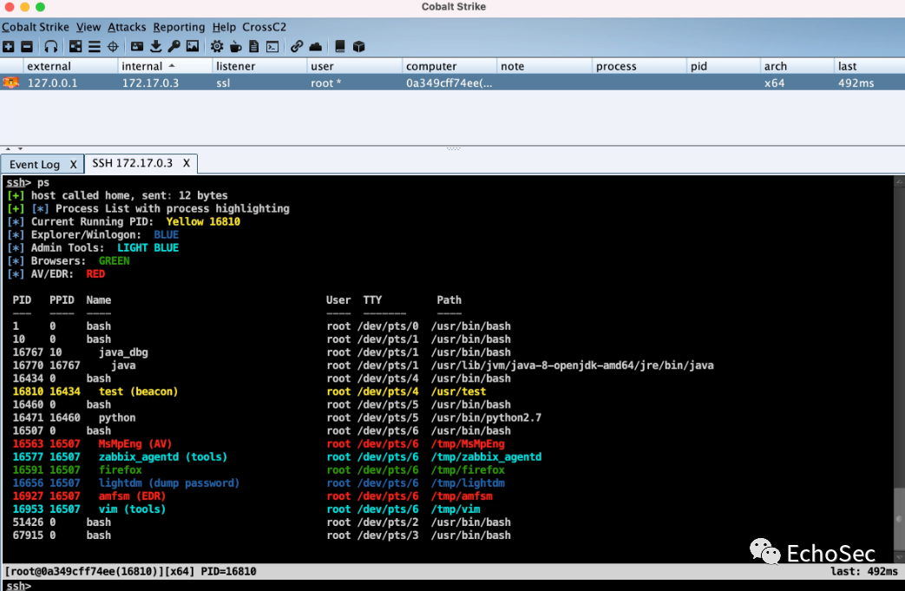Click coffee cup icon for Java signed applet

(235, 47)
